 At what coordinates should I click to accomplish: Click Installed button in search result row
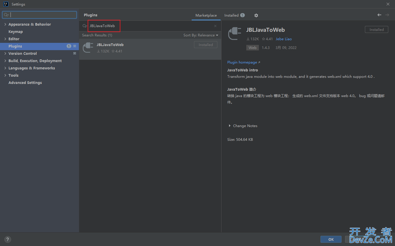point(206,45)
